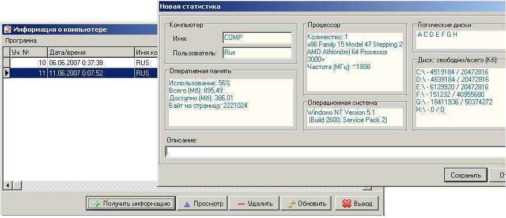Click the Информация о компьютере title bar text

pyautogui.click(x=60, y=29)
